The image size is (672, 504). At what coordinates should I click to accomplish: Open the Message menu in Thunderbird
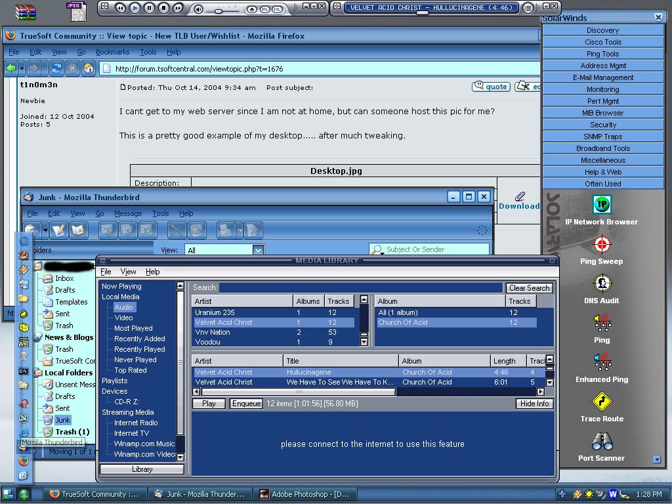128,213
